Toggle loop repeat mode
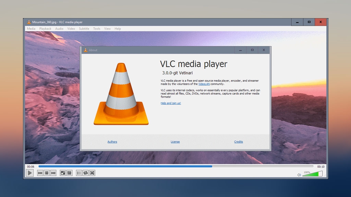The width and height of the screenshot is (351, 197). coord(85,173)
